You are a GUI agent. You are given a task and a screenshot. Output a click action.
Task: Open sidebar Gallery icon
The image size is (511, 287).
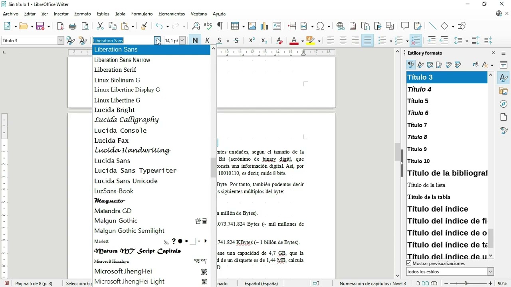pos(503,91)
